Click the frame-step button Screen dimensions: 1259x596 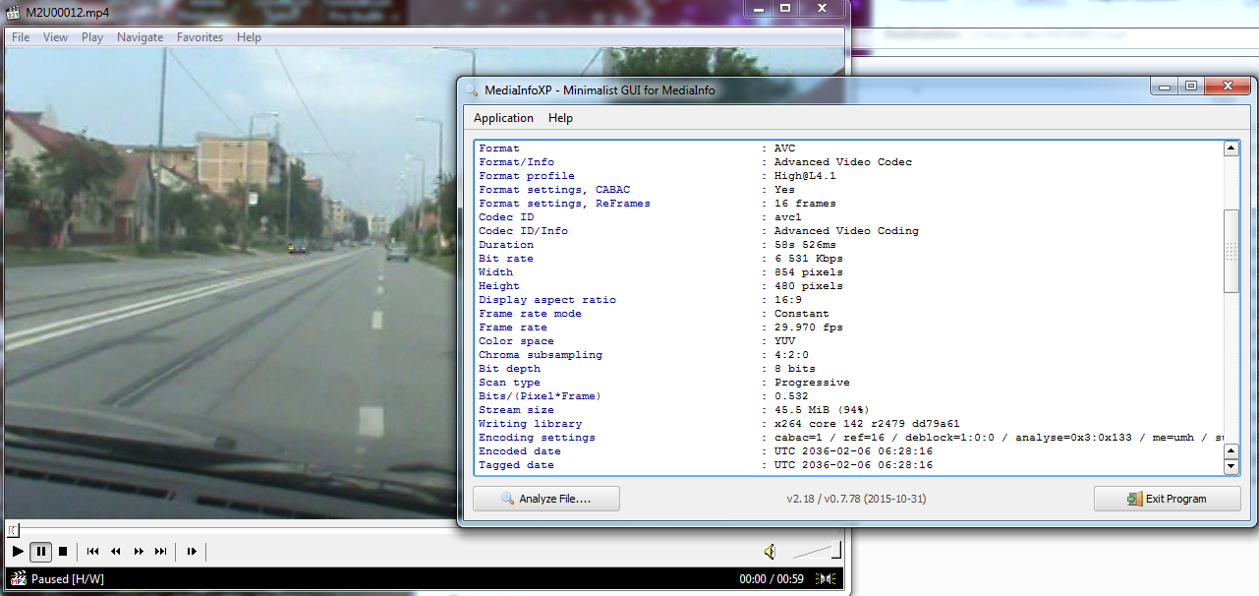pos(192,552)
